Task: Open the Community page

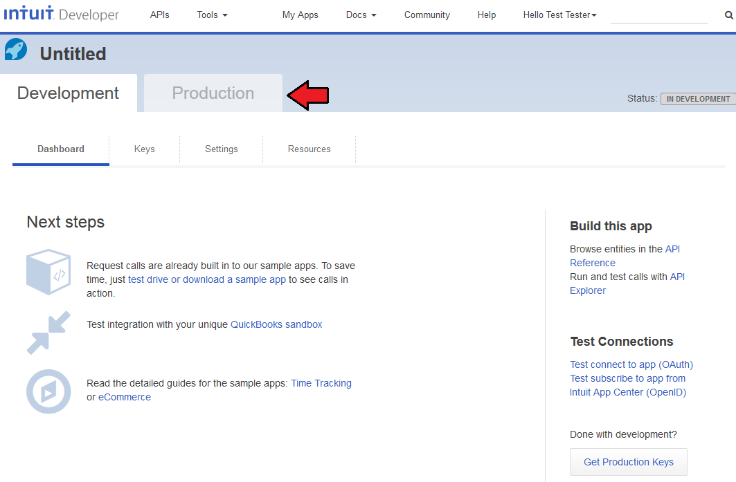Action: 427,15
